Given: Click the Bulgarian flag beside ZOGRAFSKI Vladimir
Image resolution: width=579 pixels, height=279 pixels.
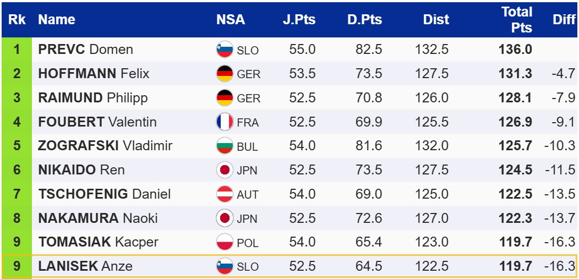Looking at the screenshot, I should [225, 146].
